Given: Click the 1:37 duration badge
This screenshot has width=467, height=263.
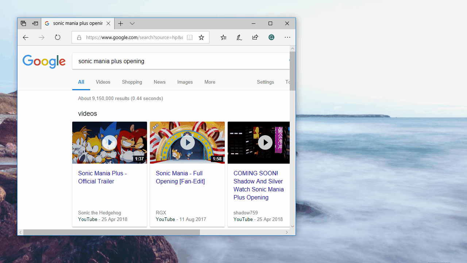Looking at the screenshot, I should [139, 159].
